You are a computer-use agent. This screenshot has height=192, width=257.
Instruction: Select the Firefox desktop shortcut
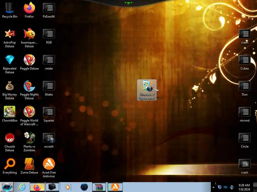(29, 10)
